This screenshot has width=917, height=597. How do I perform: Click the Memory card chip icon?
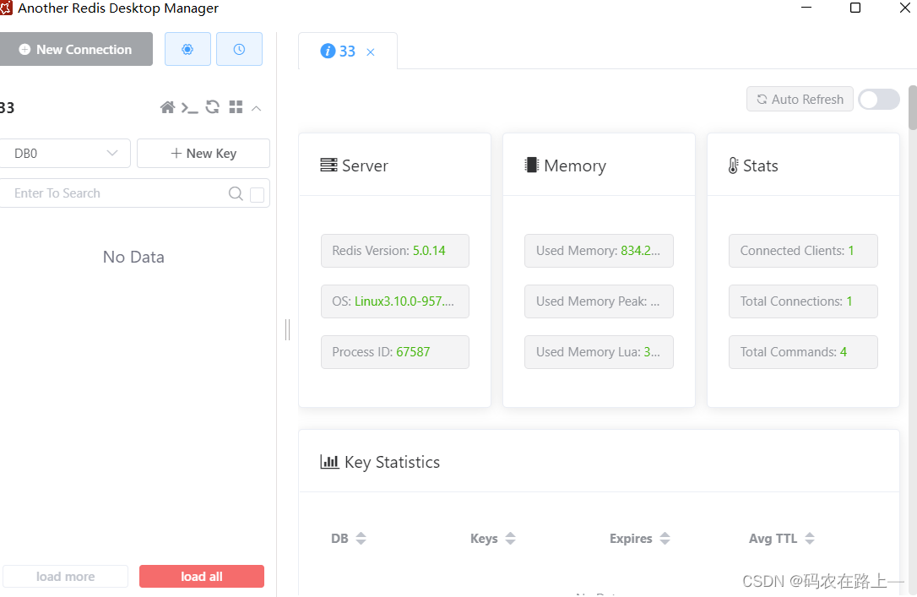coord(532,165)
